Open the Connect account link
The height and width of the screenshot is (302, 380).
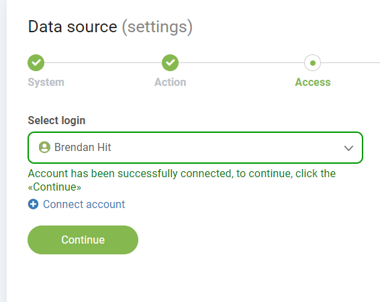(x=84, y=204)
